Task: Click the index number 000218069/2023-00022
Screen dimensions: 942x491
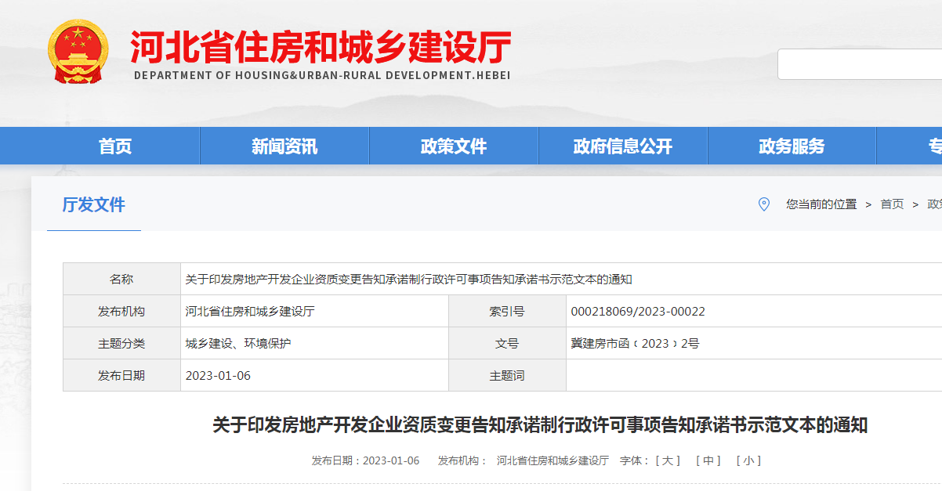Action: tap(638, 312)
